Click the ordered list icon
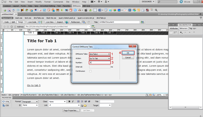The width and height of the screenshot is (203, 117). click(x=82, y=101)
